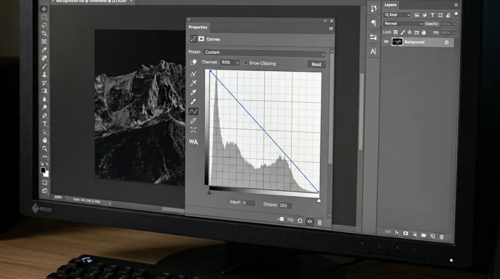The width and height of the screenshot is (500, 279).
Task: Clip the Curves adjustment to the layer
Action: [281, 219]
